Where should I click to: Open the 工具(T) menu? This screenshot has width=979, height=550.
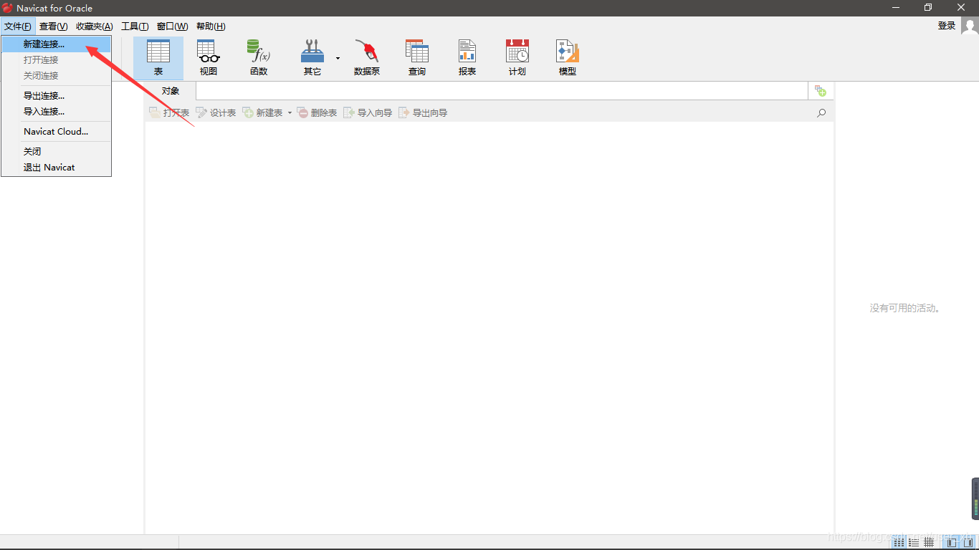click(135, 26)
